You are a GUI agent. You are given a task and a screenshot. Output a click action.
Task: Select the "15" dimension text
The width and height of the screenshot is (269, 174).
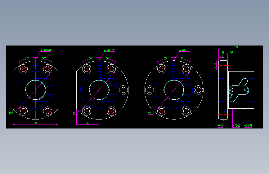[231, 52]
